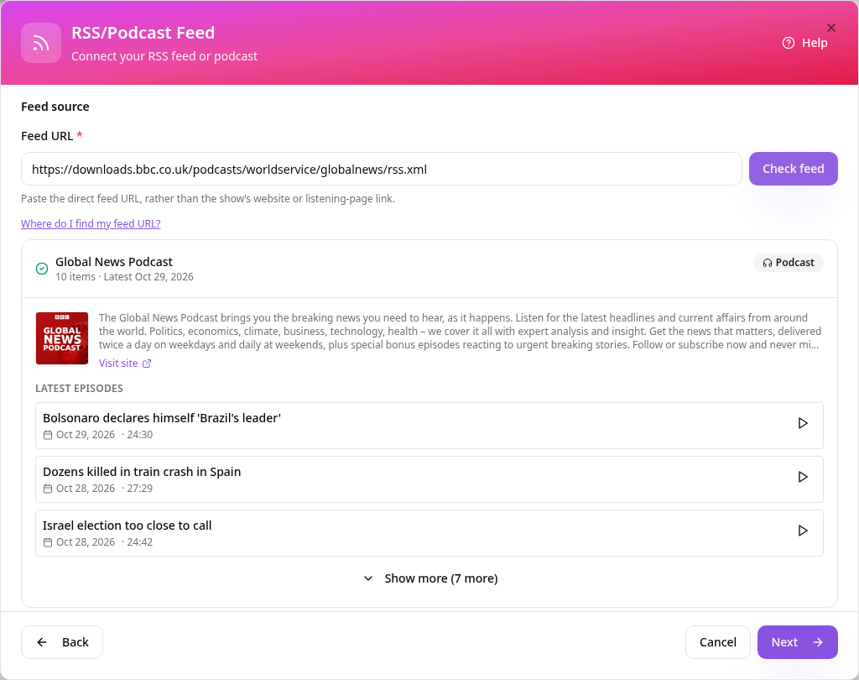Click the 'Bolsonaro declares himself' episode title

pos(162,418)
